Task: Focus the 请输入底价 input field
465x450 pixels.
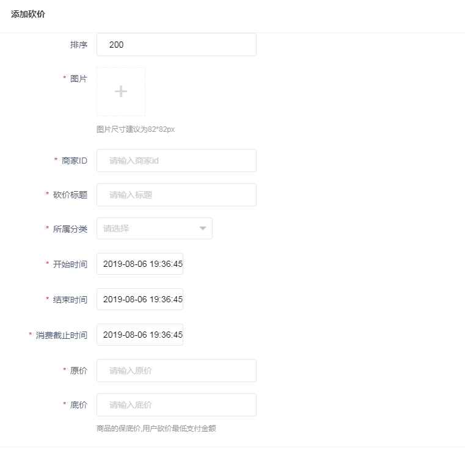Action: point(176,405)
